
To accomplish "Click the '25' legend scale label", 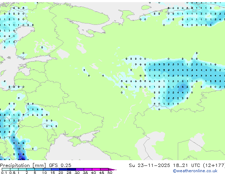I will [x=69, y=173].
